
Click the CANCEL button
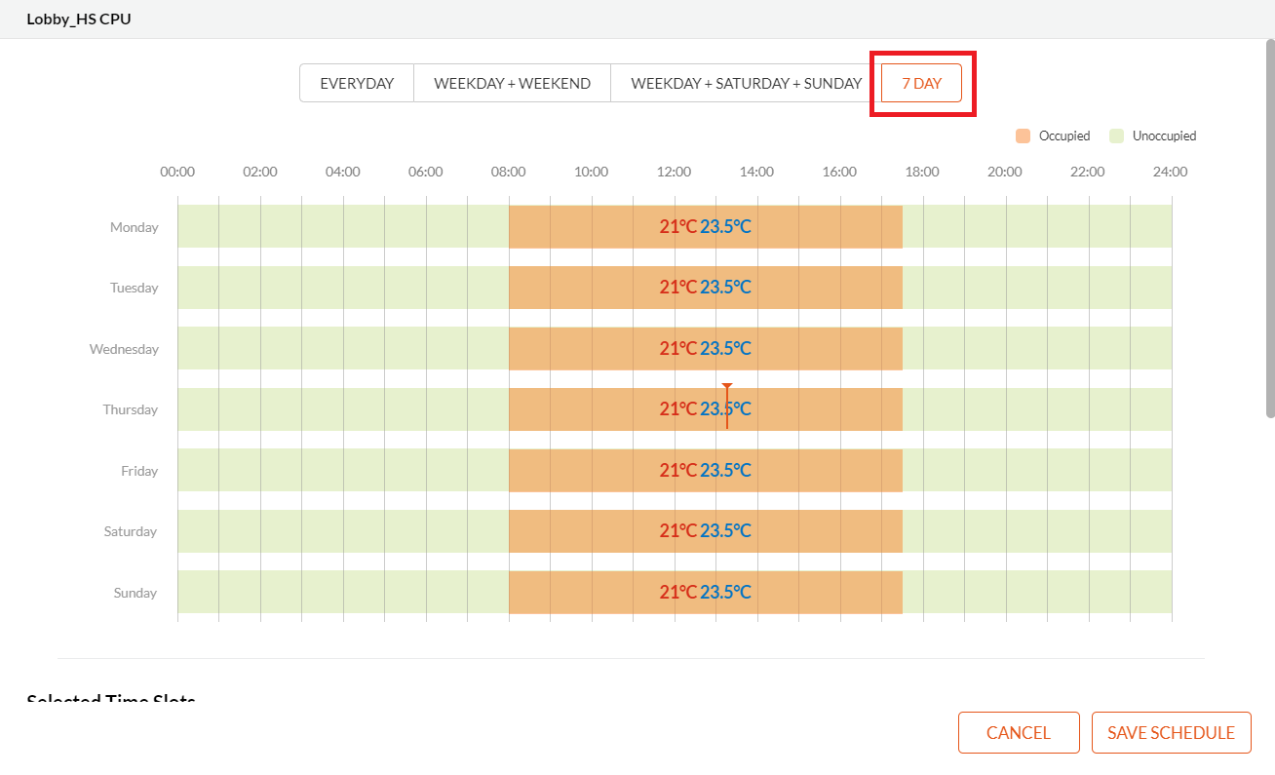[x=1019, y=733]
